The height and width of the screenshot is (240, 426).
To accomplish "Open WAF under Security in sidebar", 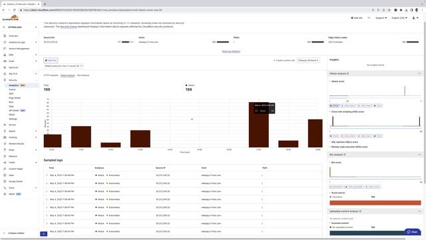I will coord(11,93).
